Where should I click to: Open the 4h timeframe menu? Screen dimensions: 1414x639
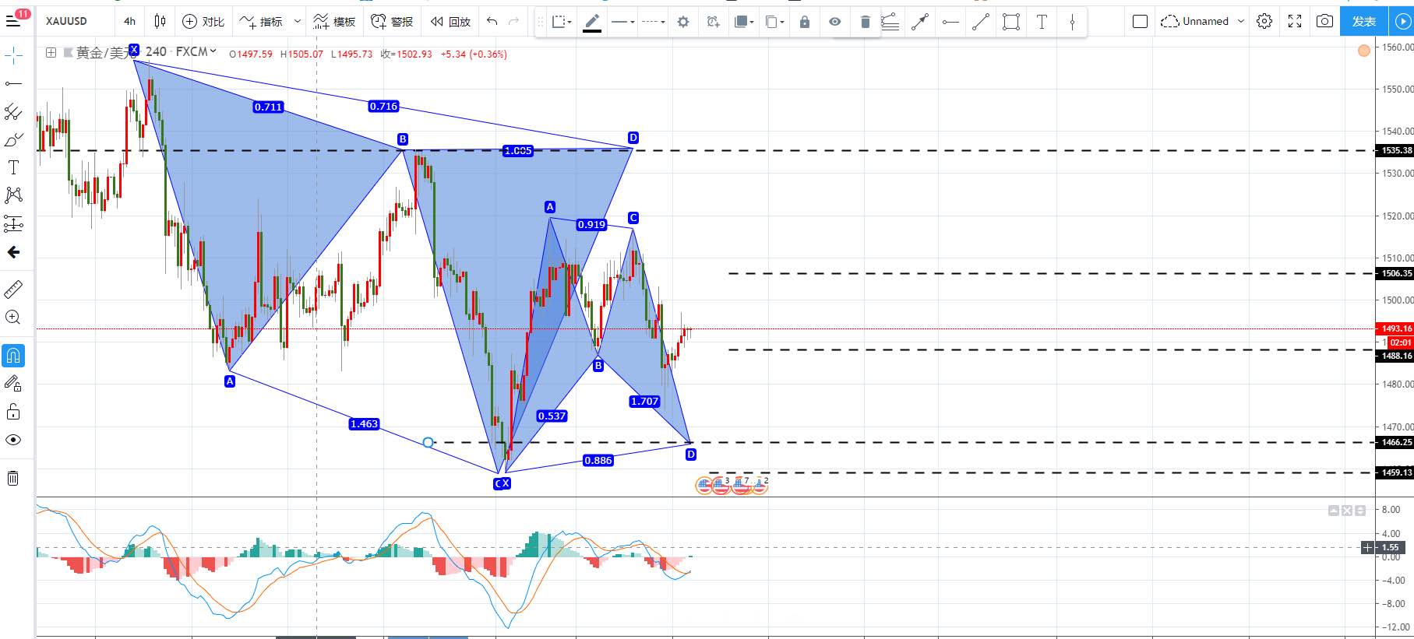(129, 21)
